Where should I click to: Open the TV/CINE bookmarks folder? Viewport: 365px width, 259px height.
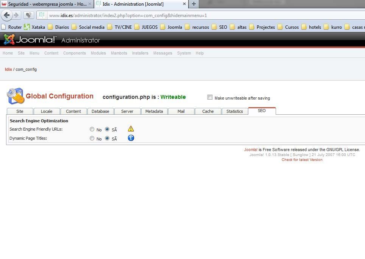tap(120, 27)
